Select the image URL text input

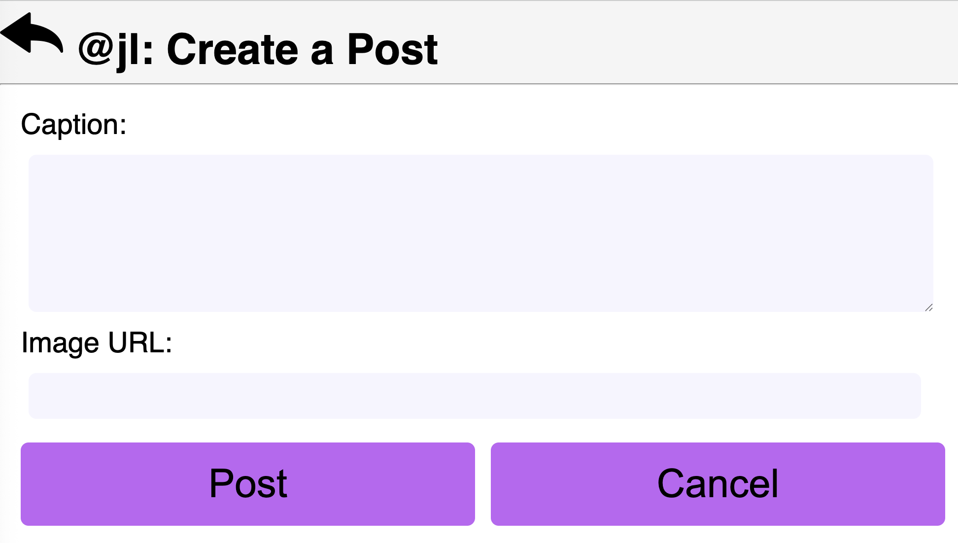click(x=474, y=396)
